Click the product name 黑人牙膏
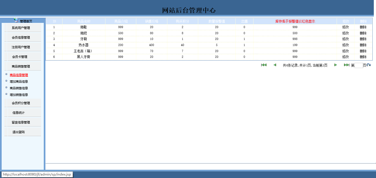The image size is (376, 178). [x=83, y=57]
